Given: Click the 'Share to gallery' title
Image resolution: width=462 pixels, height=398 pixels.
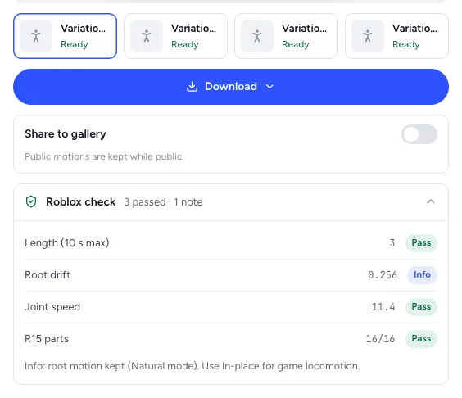Looking at the screenshot, I should pyautogui.click(x=66, y=134).
